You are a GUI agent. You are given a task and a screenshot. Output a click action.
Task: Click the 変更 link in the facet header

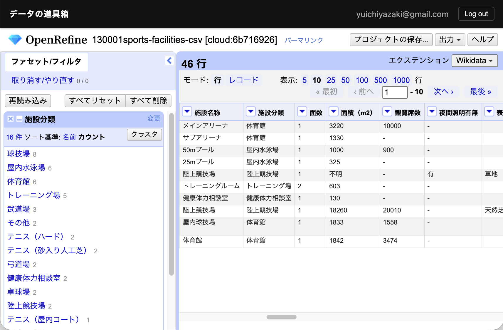154,118
